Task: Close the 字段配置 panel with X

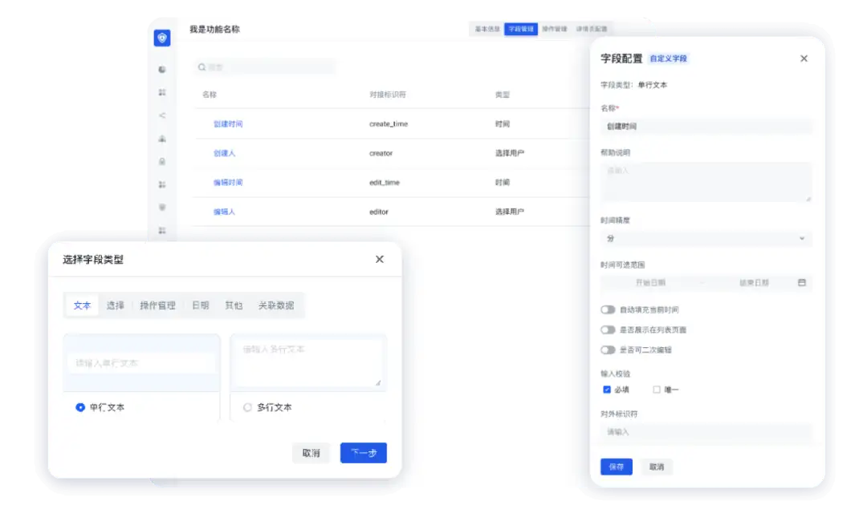Action: click(804, 59)
